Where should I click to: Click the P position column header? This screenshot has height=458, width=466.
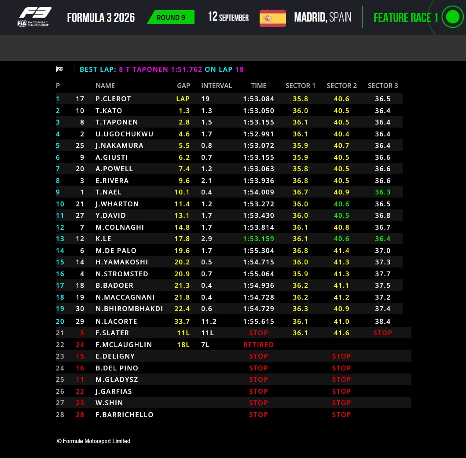pyautogui.click(x=58, y=86)
